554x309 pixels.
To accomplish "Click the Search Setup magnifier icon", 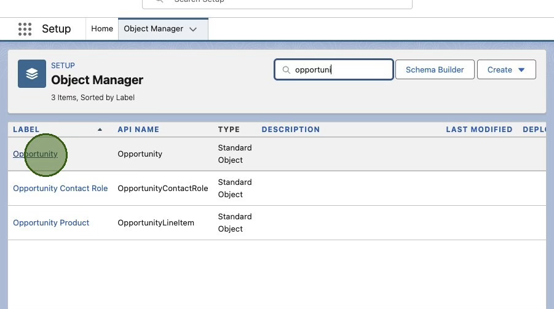I will [x=159, y=1].
